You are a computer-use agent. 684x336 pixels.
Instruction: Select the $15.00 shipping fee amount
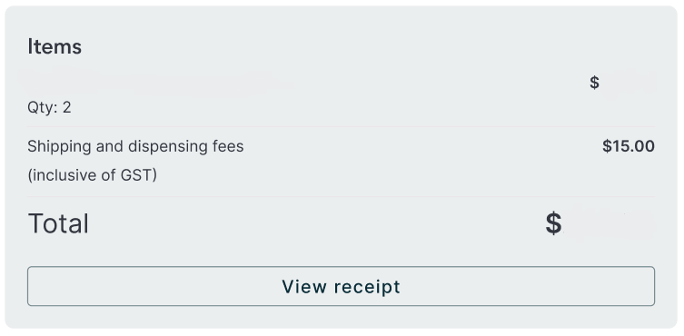[629, 146]
